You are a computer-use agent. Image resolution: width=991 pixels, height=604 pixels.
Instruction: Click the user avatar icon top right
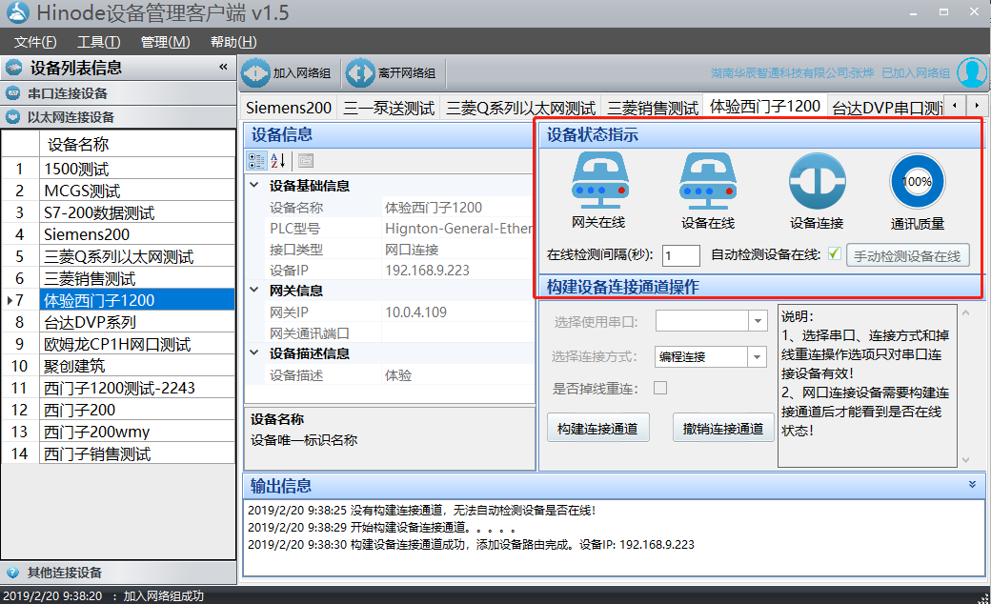click(x=971, y=71)
